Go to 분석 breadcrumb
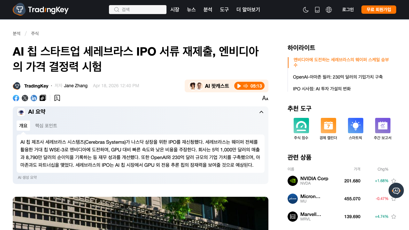 click(x=17, y=33)
